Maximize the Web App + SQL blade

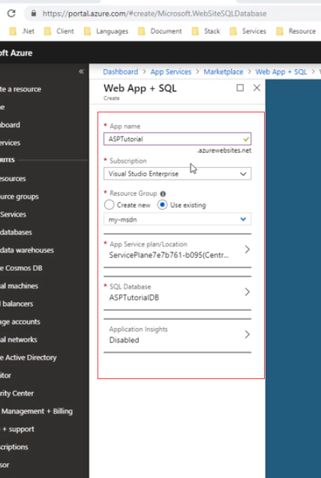click(x=240, y=88)
